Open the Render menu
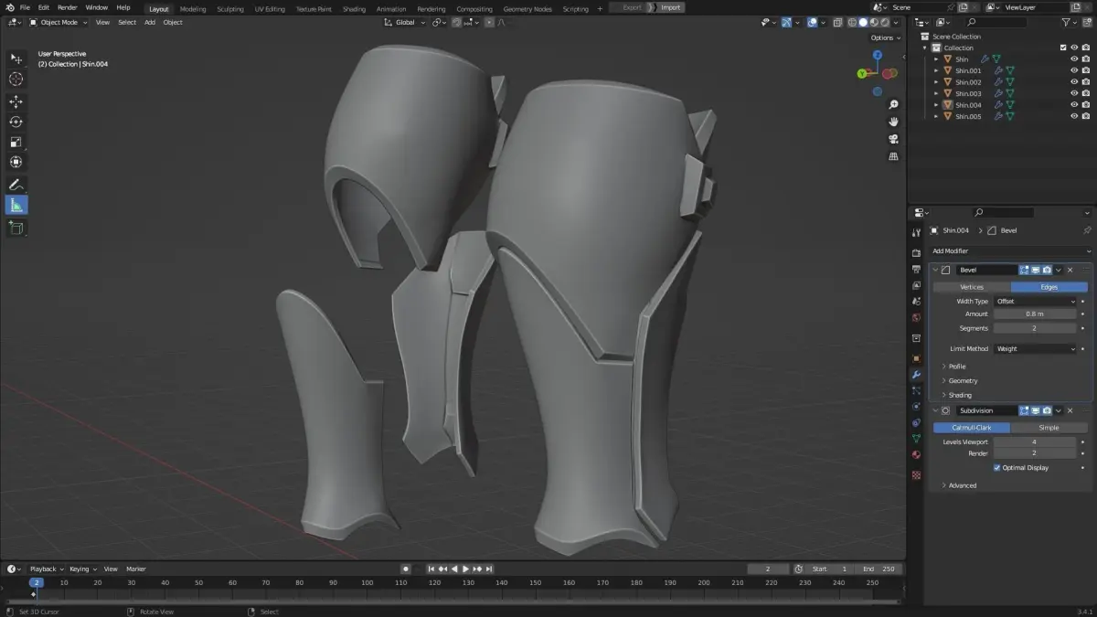Image resolution: width=1097 pixels, height=617 pixels. pos(68,7)
